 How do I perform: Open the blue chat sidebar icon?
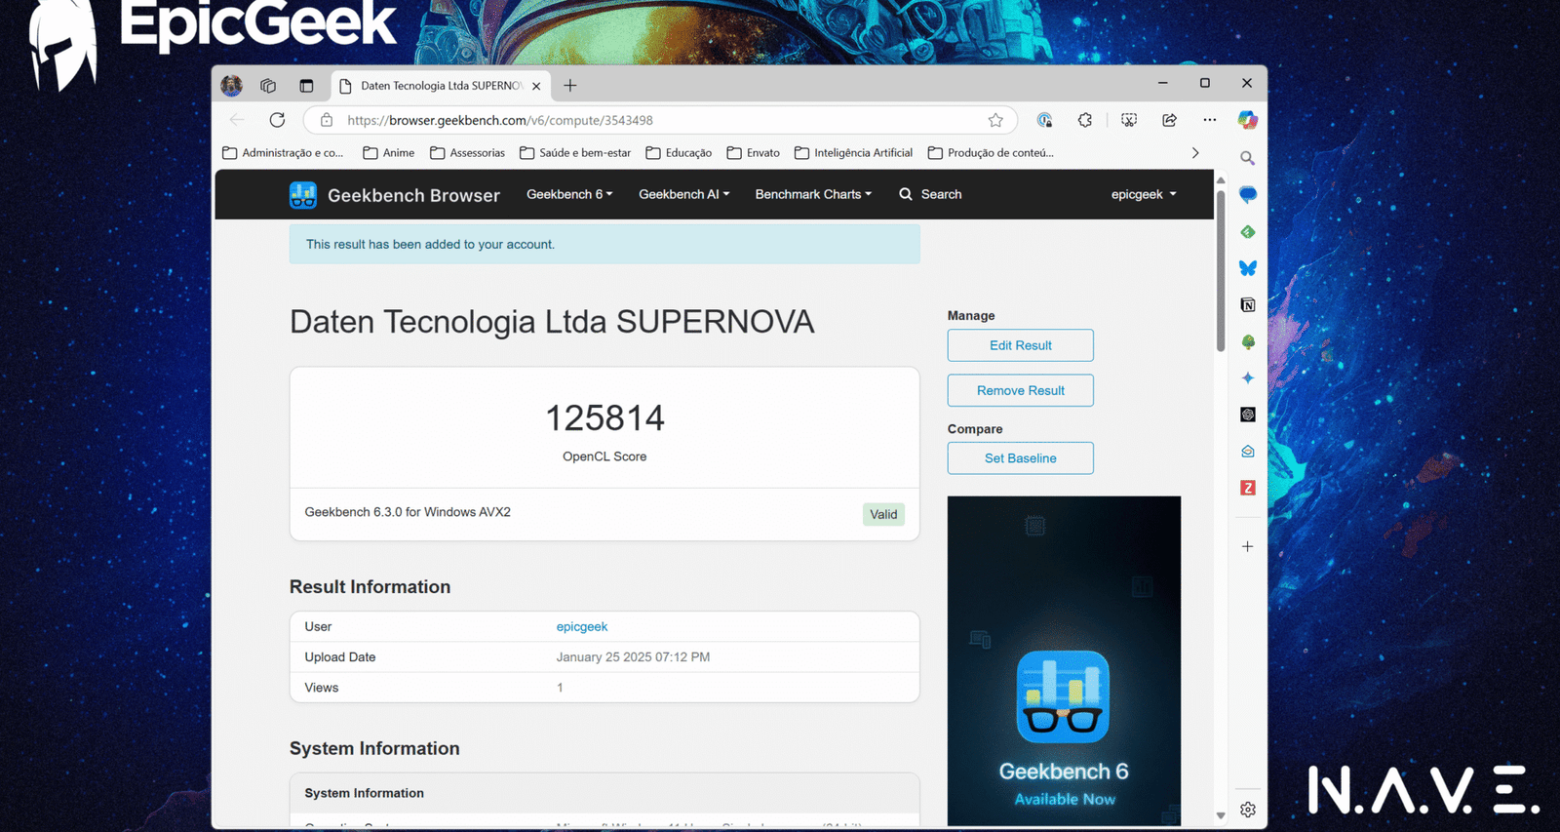pyautogui.click(x=1248, y=194)
